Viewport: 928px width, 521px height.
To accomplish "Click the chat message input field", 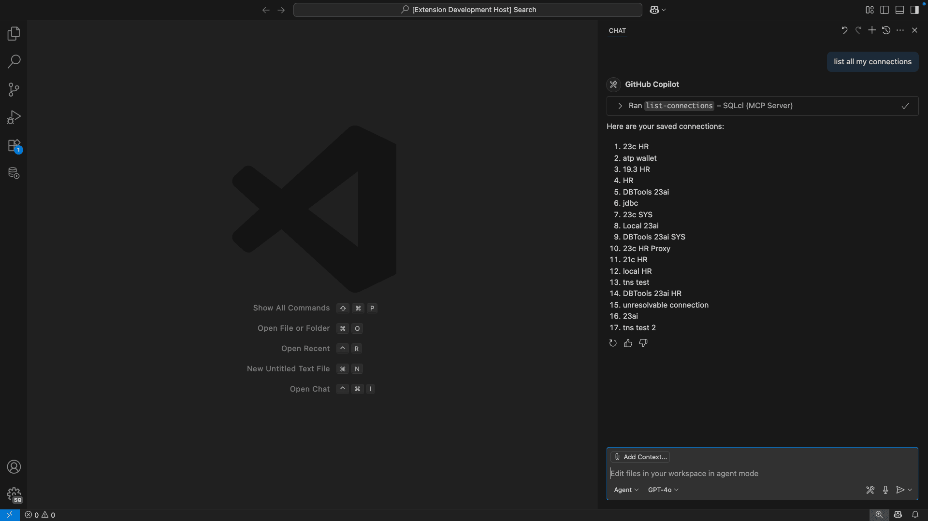I will click(725, 473).
